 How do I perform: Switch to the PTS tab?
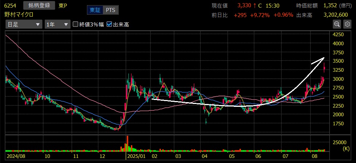tap(110, 10)
